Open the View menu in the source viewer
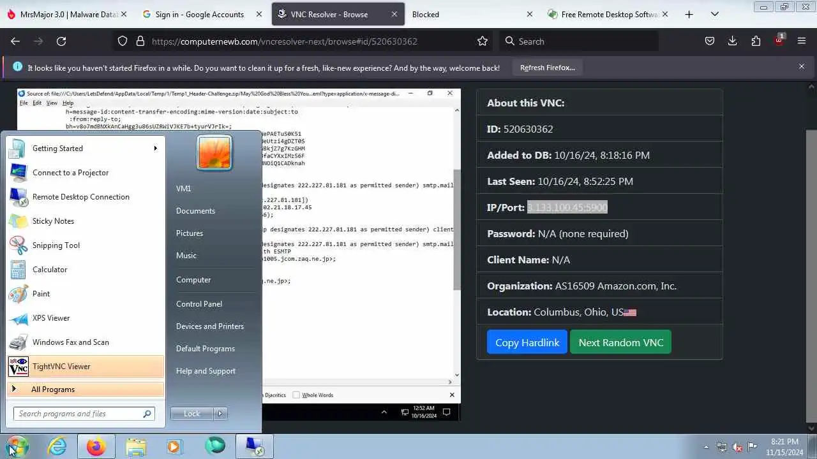Viewport: 817px width, 459px height. coord(52,103)
